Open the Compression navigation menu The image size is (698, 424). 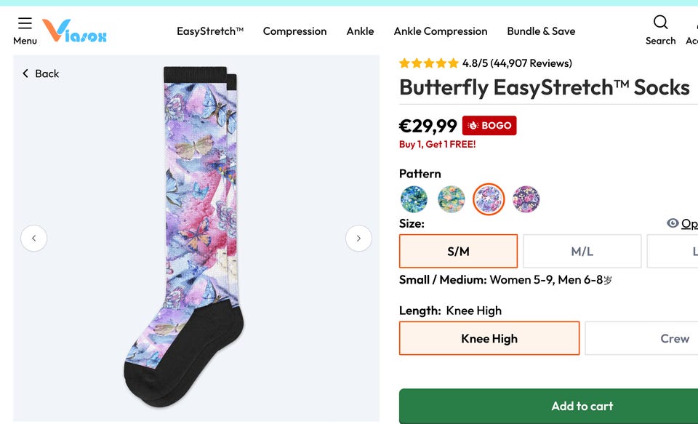click(294, 31)
